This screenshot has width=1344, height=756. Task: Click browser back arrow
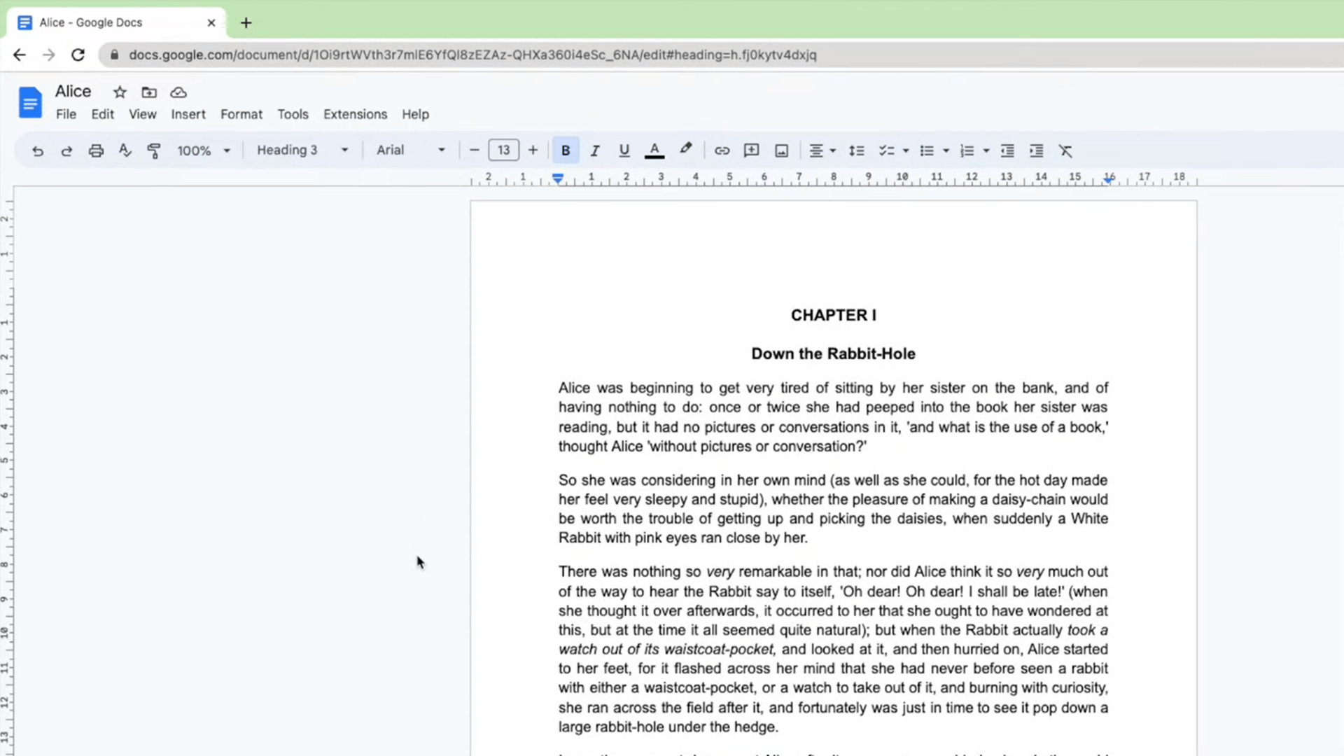click(20, 55)
